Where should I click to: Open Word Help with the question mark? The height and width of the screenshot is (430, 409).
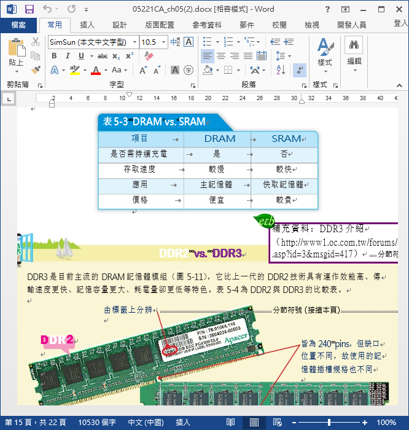pyautogui.click(x=327, y=9)
